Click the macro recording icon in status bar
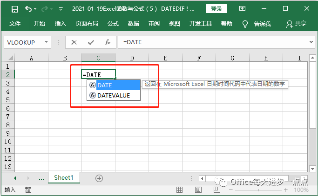Screen dimensions: 318x196 coord(28,189)
